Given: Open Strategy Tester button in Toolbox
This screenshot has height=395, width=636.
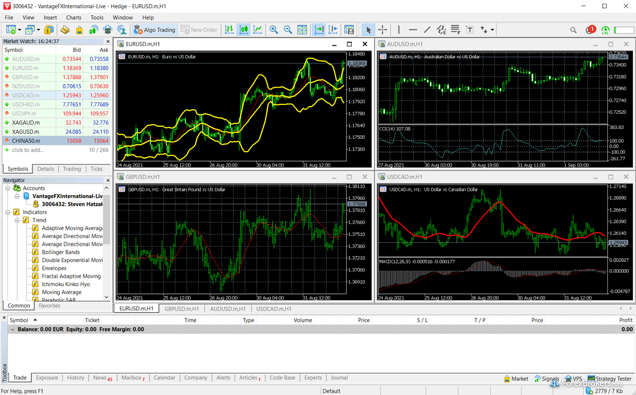Looking at the screenshot, I should [x=609, y=379].
